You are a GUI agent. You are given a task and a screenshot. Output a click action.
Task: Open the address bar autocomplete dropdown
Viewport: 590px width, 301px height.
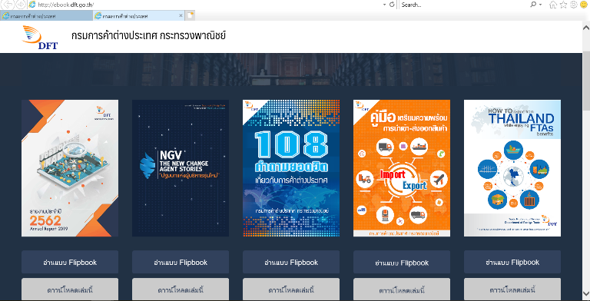[x=384, y=5]
